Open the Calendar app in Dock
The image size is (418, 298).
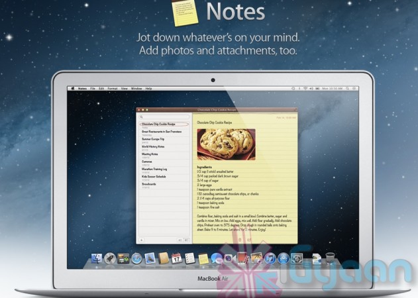click(x=176, y=258)
